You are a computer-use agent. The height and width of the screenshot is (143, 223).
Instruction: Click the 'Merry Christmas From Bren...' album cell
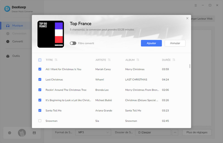tap(142, 90)
